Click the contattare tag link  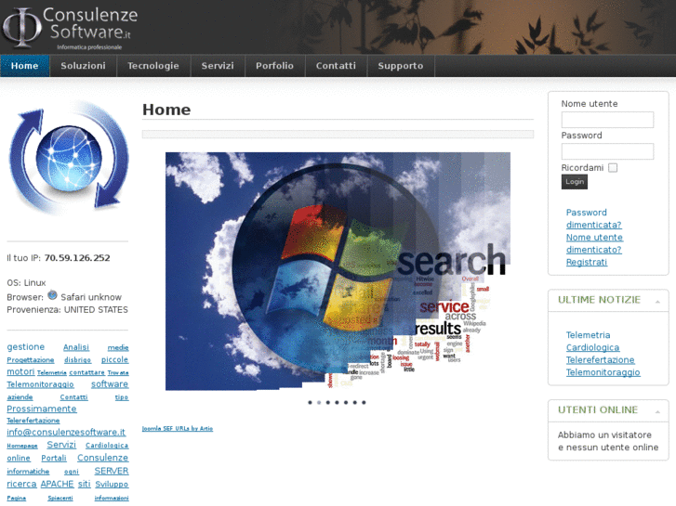tap(87, 372)
